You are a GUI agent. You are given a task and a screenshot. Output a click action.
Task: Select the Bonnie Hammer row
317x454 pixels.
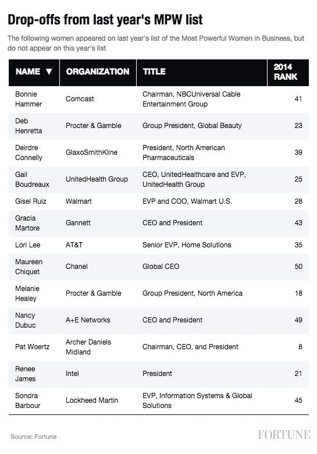click(x=158, y=99)
